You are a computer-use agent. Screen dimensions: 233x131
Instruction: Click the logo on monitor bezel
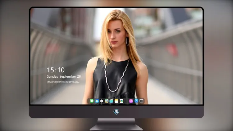tap(116, 112)
